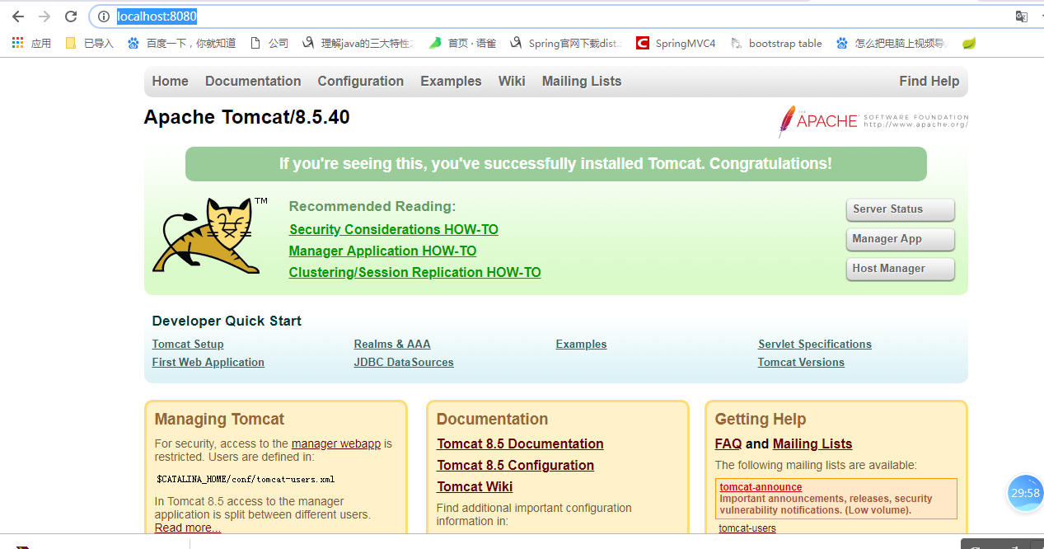Viewport: 1044px width, 549px height.
Task: Click the browser forward arrow
Action: (44, 16)
